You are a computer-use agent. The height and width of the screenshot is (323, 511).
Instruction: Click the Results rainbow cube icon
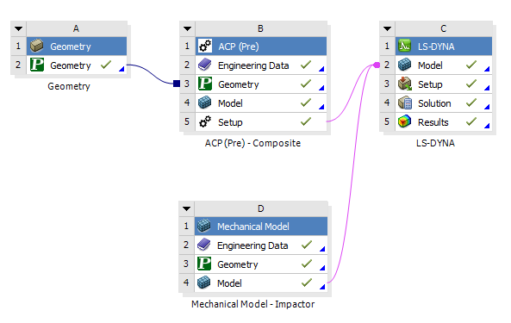click(x=405, y=122)
